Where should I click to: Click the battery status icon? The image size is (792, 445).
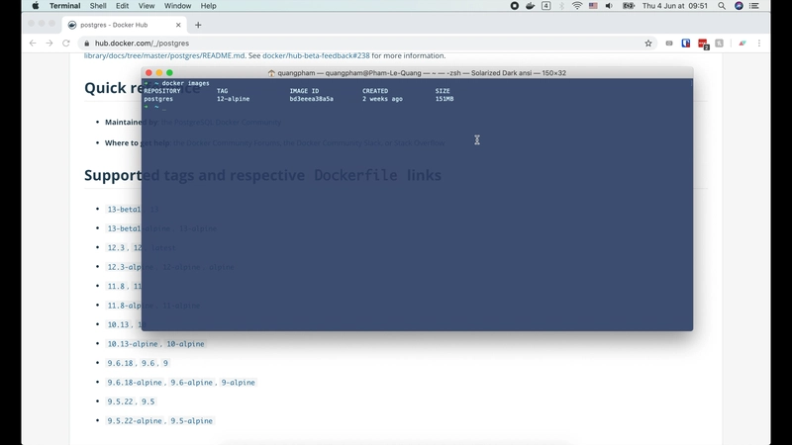click(x=629, y=6)
